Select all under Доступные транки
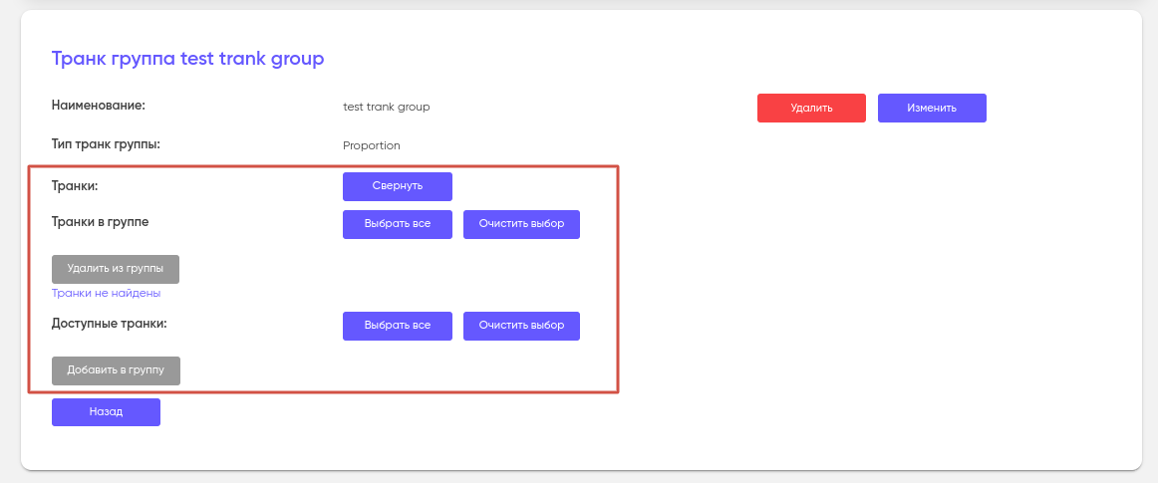 (x=398, y=326)
